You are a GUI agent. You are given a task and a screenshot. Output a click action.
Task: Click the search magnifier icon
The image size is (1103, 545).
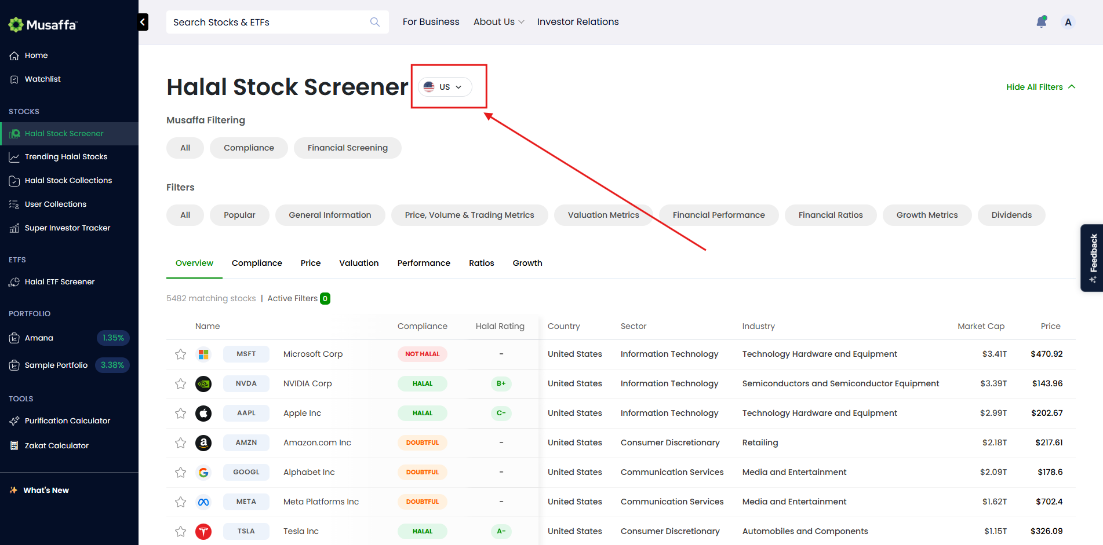point(375,22)
